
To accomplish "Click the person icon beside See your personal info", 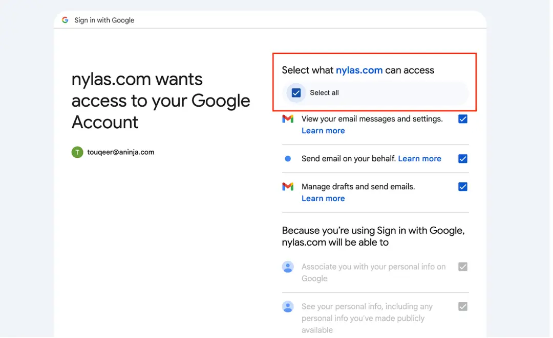I will click(x=288, y=307).
